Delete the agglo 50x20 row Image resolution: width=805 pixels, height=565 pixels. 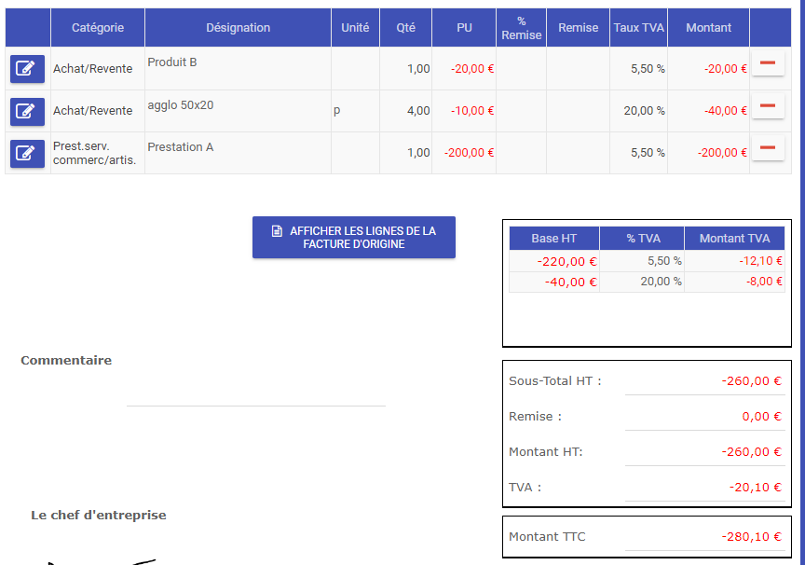768,106
